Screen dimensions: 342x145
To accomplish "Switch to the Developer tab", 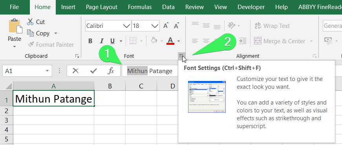I will click(x=251, y=7).
